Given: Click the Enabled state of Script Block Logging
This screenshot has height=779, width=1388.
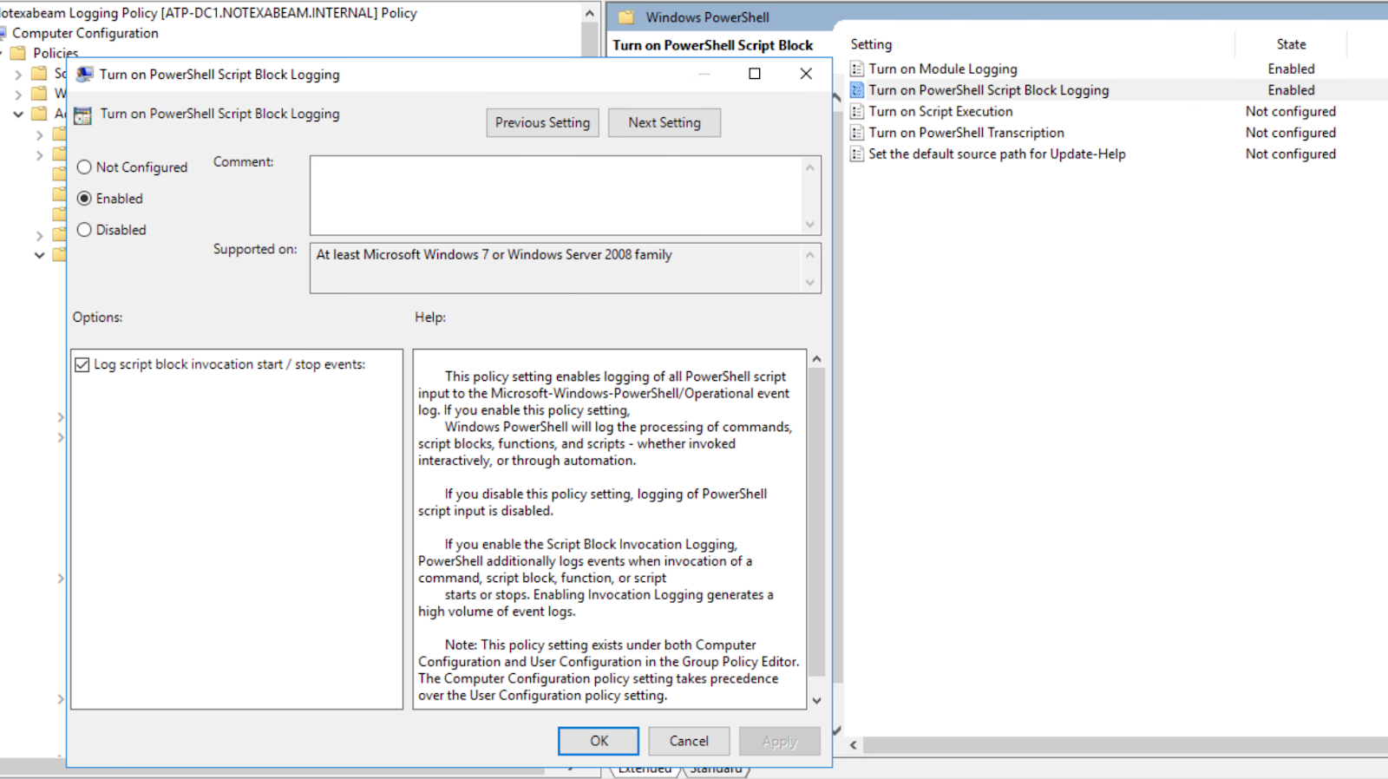Looking at the screenshot, I should [1291, 90].
